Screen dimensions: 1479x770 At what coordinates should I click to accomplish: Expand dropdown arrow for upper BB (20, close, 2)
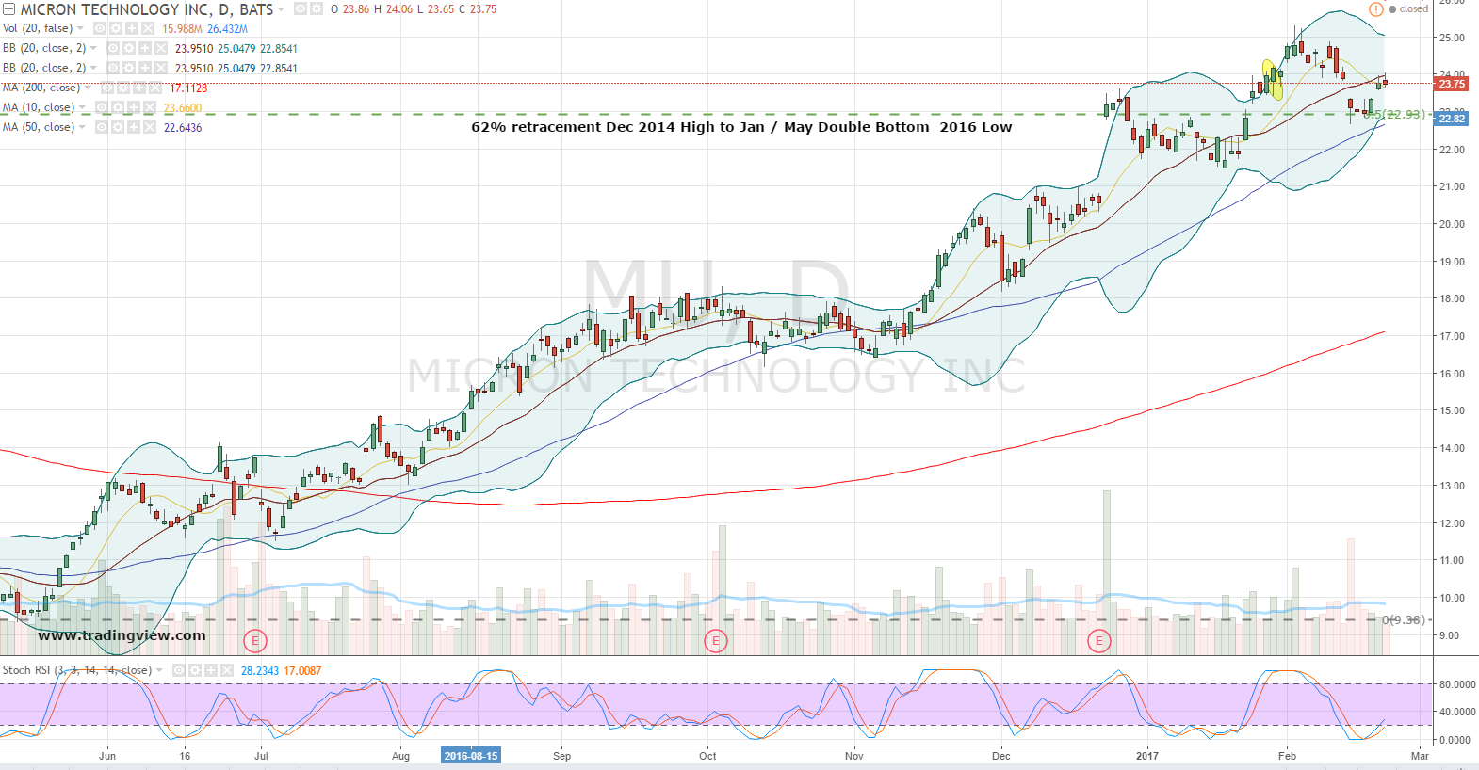coord(93,49)
